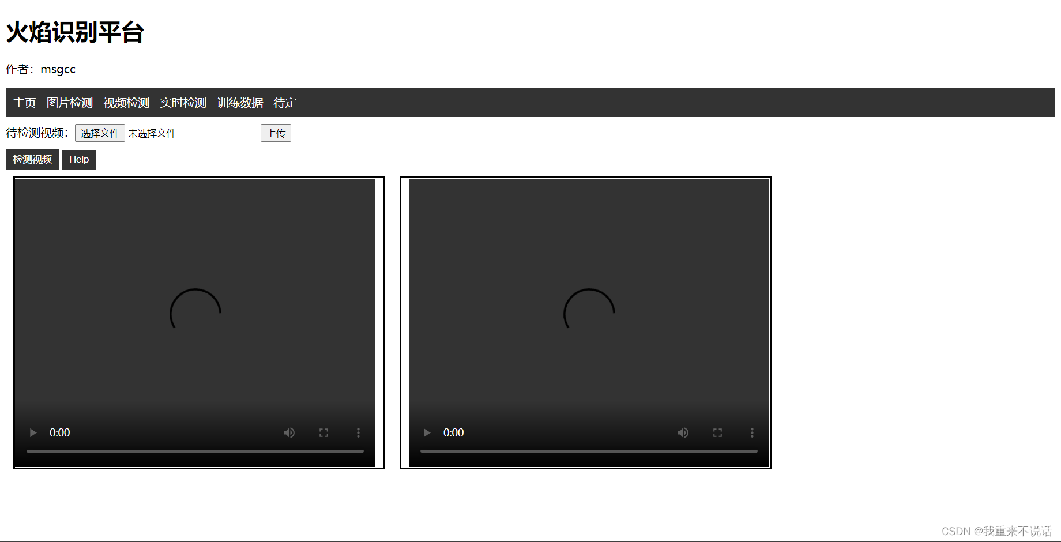
Task: Play the right video
Action: (x=427, y=432)
